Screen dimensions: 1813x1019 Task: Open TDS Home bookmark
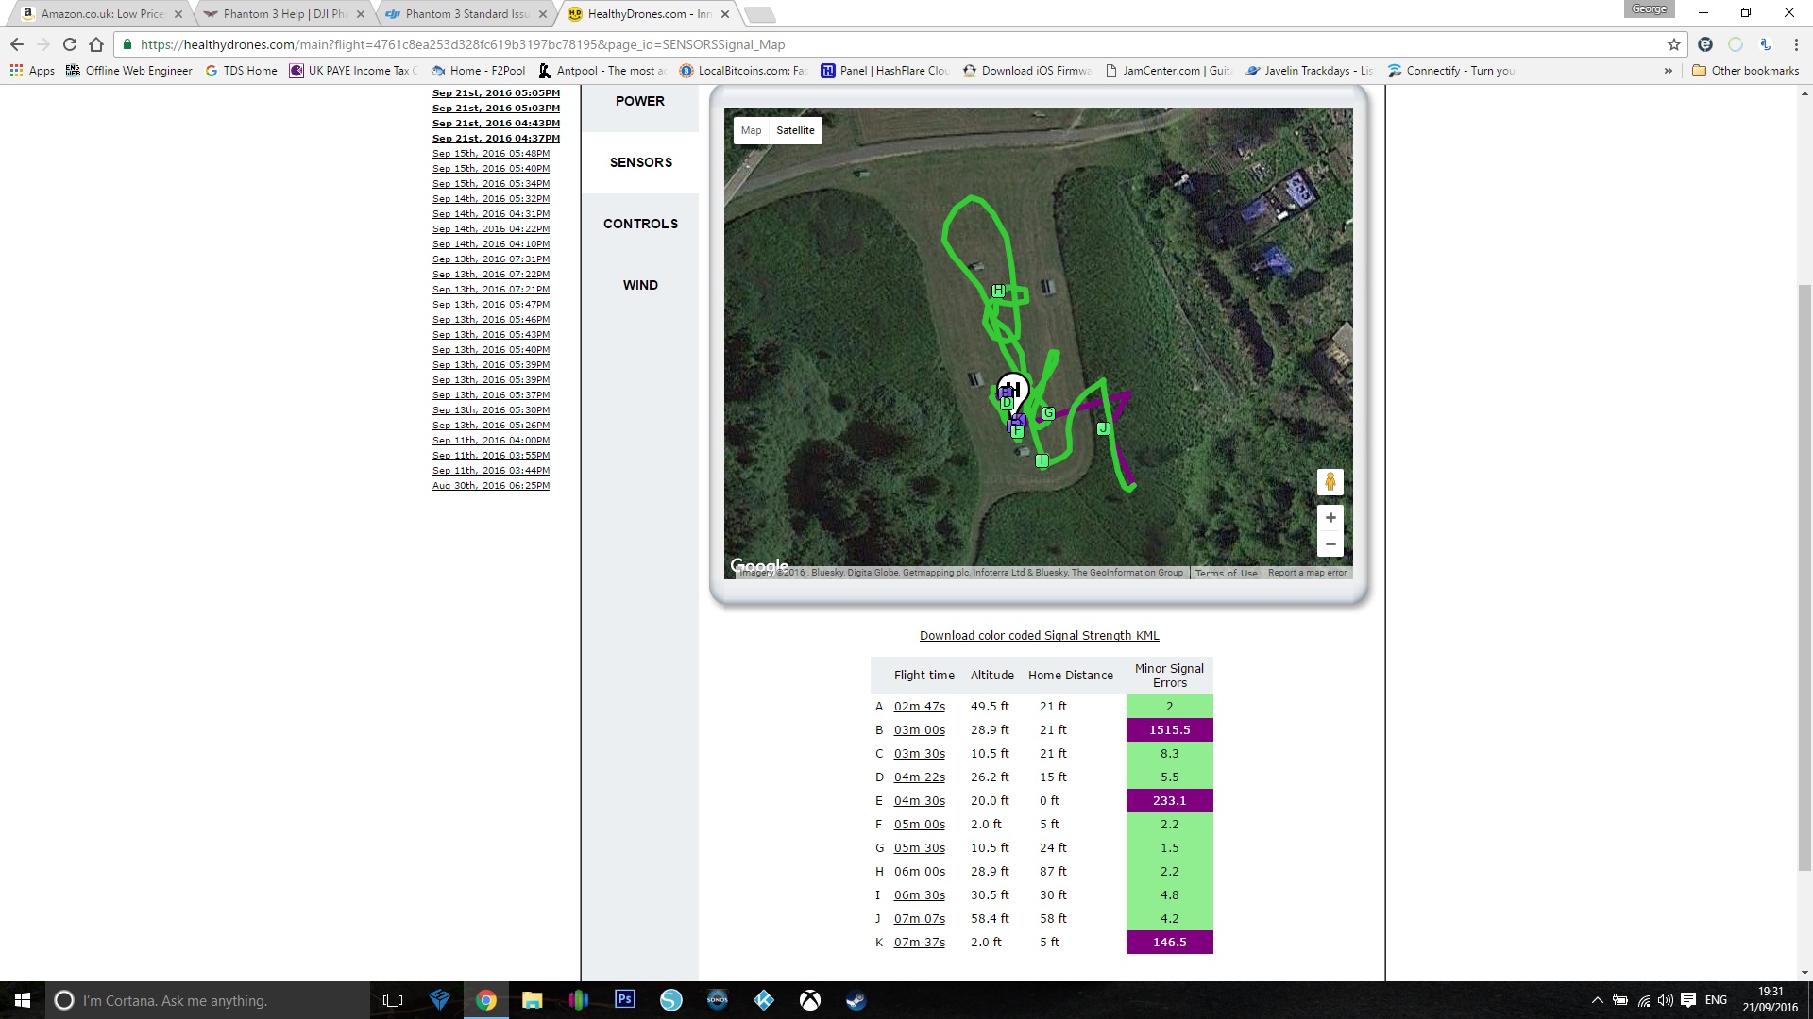tap(242, 71)
